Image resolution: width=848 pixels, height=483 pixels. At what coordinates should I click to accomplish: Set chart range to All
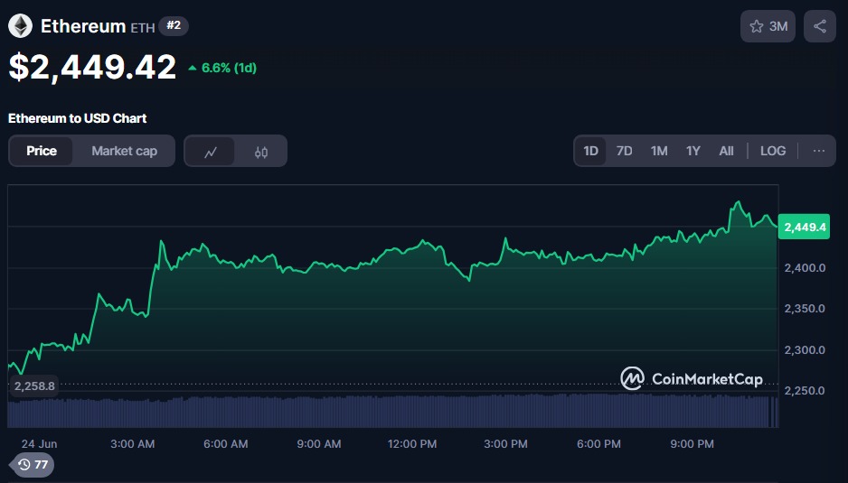pos(726,151)
